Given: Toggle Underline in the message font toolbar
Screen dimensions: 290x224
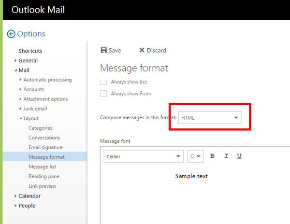Looking at the screenshot, I should (239, 156).
